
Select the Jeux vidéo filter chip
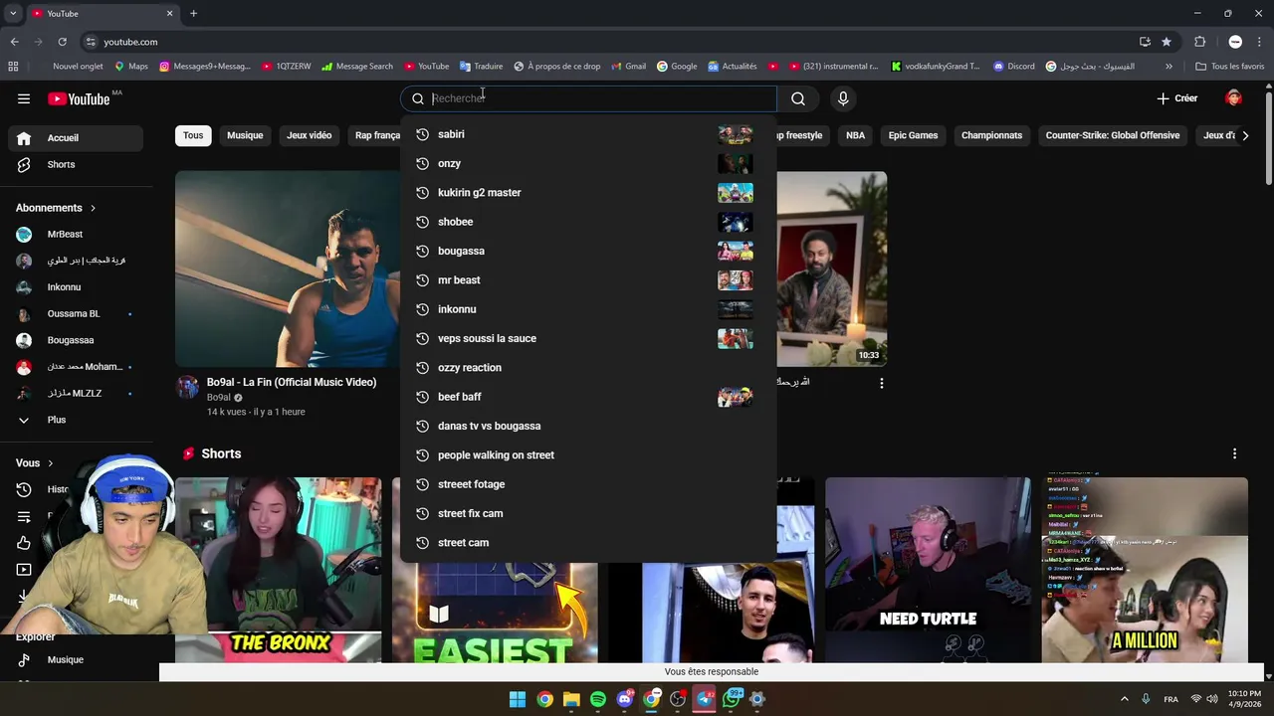pos(309,135)
